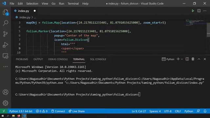Click the VS Code logo in title bar
This screenshot has height=118, width=210.
point(4,3)
